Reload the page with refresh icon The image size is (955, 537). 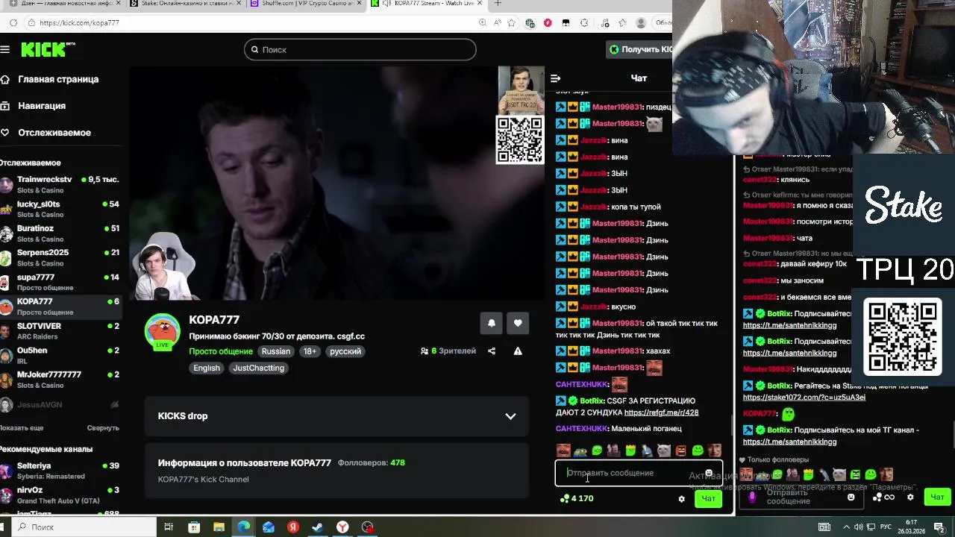click(x=13, y=23)
